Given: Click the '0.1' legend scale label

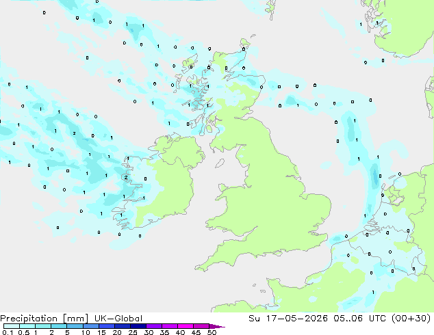Looking at the screenshot, I should pos(8,332).
